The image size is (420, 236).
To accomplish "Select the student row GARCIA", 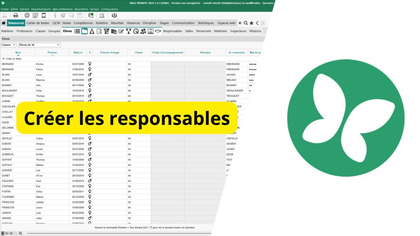I will coord(109,213).
